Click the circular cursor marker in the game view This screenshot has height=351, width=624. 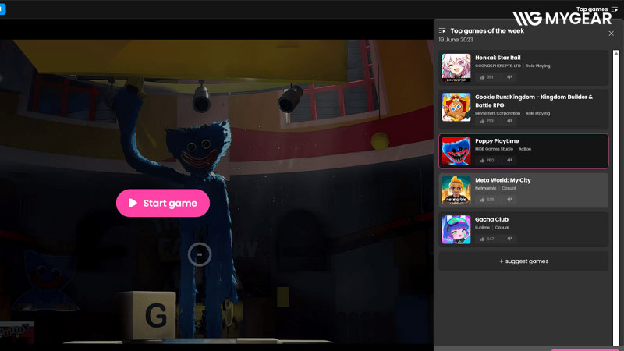pos(200,254)
